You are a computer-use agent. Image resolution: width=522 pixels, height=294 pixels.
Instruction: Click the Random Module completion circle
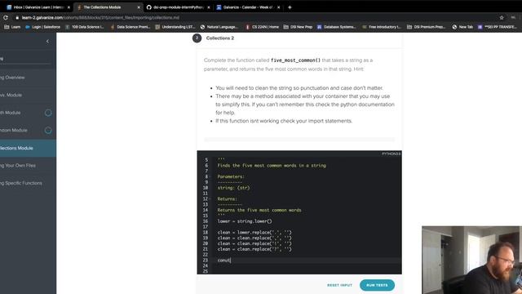pyautogui.click(x=48, y=131)
